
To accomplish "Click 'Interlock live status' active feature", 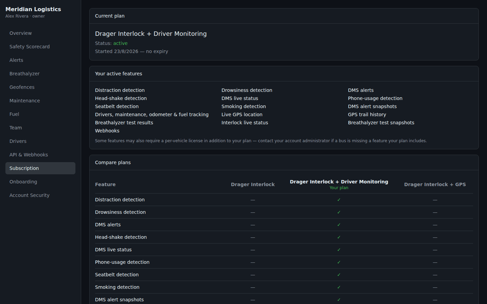I will click(245, 123).
